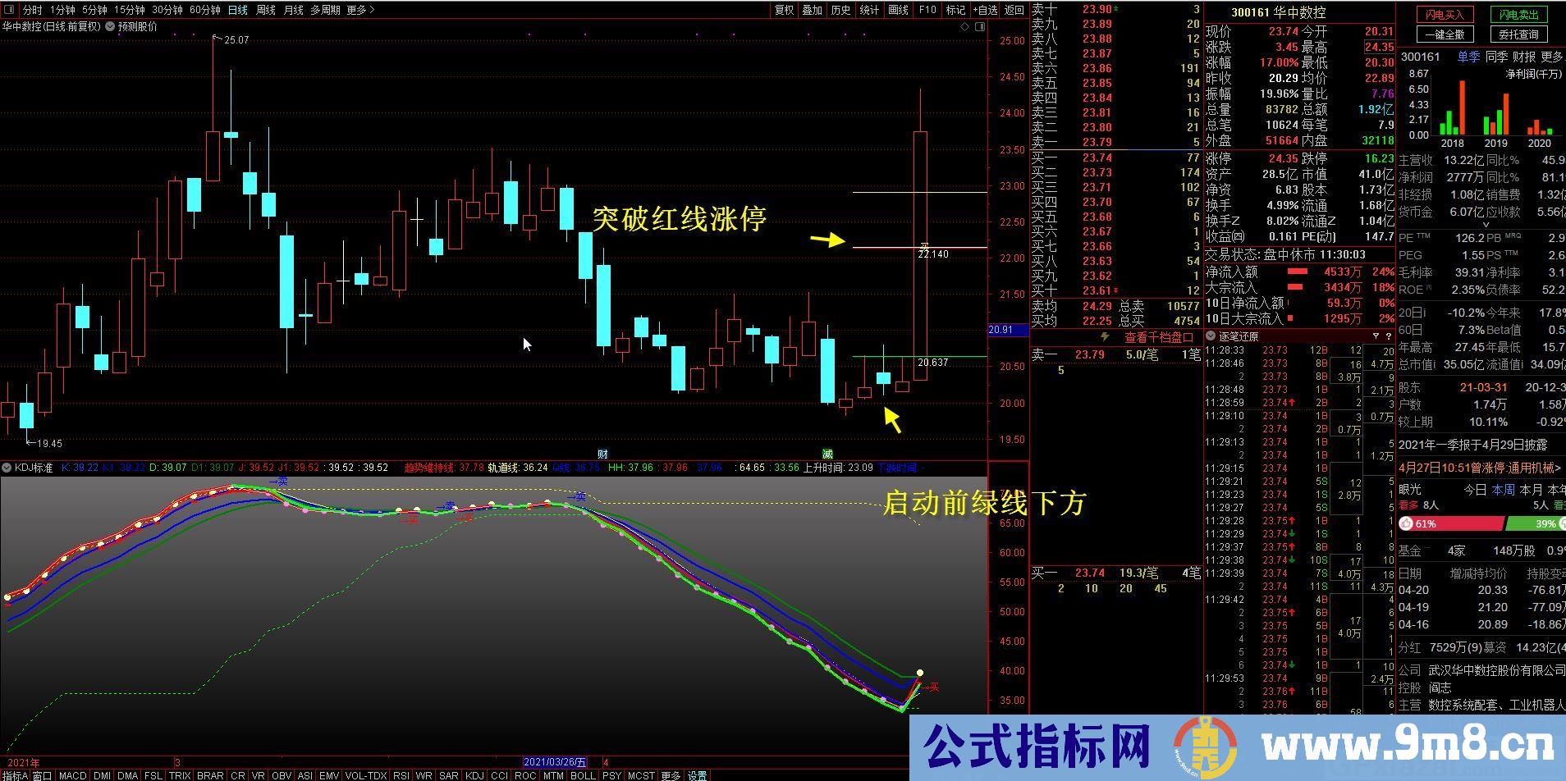Click the lightning bolt icon beside 查看千档盘口
This screenshot has width=1566, height=781.
[x=1105, y=336]
